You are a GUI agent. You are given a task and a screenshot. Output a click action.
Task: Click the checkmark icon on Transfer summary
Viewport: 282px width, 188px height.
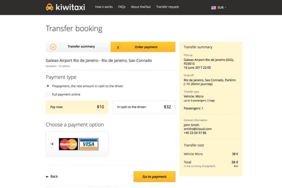53,47
